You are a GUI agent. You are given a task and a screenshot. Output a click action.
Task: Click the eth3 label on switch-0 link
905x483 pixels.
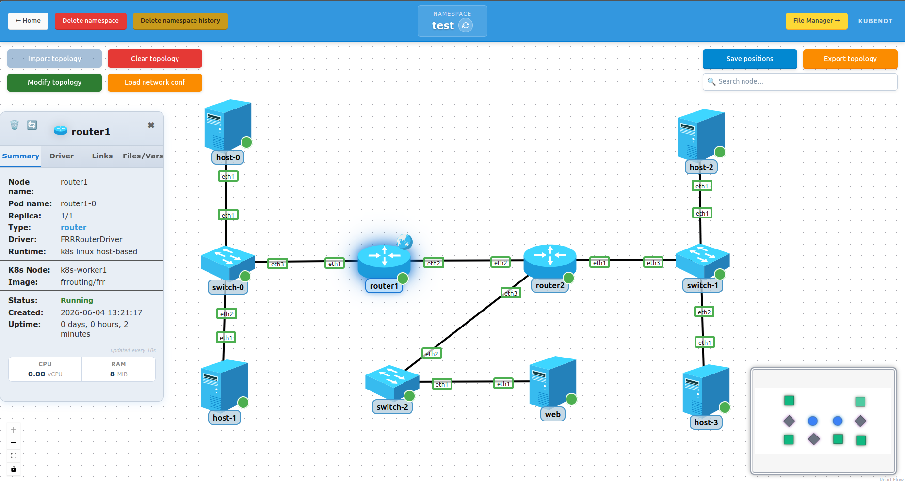(x=277, y=264)
